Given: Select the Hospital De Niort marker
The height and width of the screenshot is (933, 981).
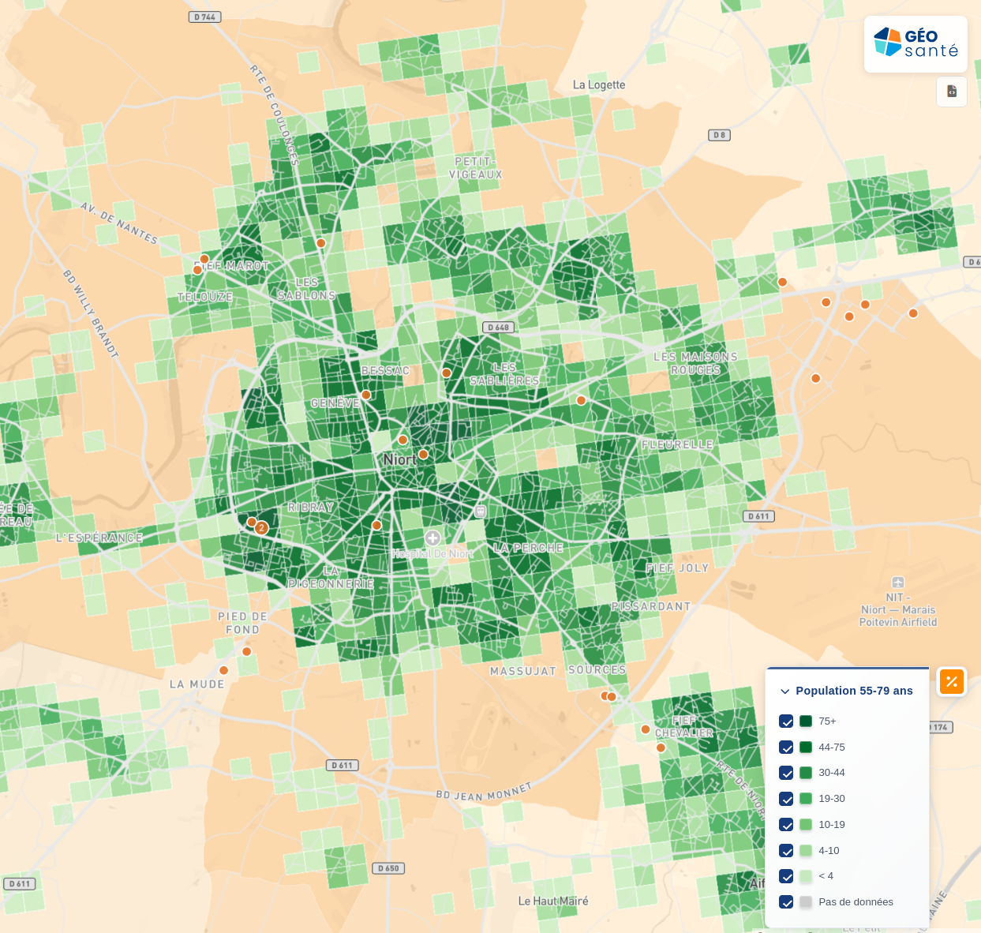Looking at the screenshot, I should [x=432, y=538].
